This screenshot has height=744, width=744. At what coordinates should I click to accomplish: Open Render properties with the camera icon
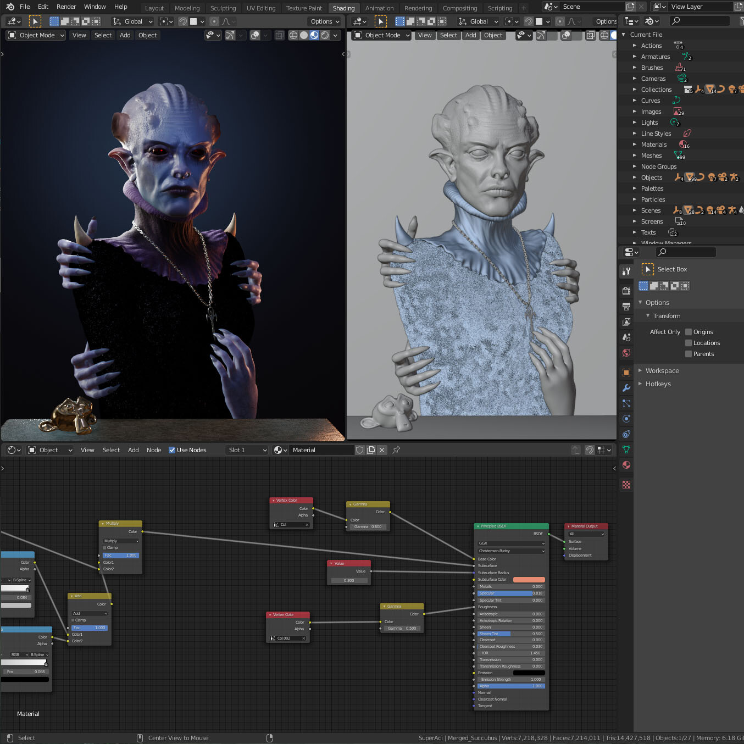626,292
